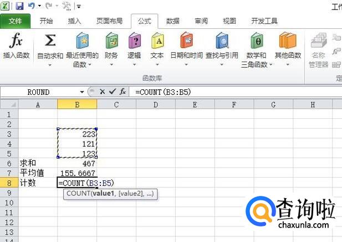Click the formula bar input showing =COUNT(B3:B5)
The height and width of the screenshot is (242, 342).
point(236,92)
